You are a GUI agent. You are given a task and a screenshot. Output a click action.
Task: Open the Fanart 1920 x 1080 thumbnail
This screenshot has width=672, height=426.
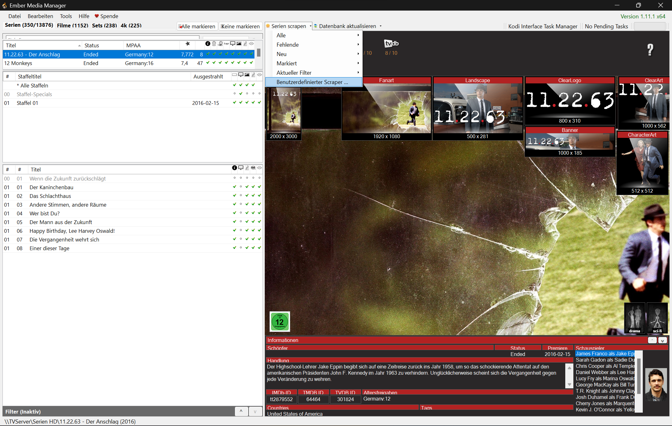pos(386,109)
